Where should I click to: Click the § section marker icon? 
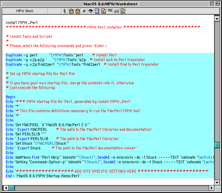64,11
